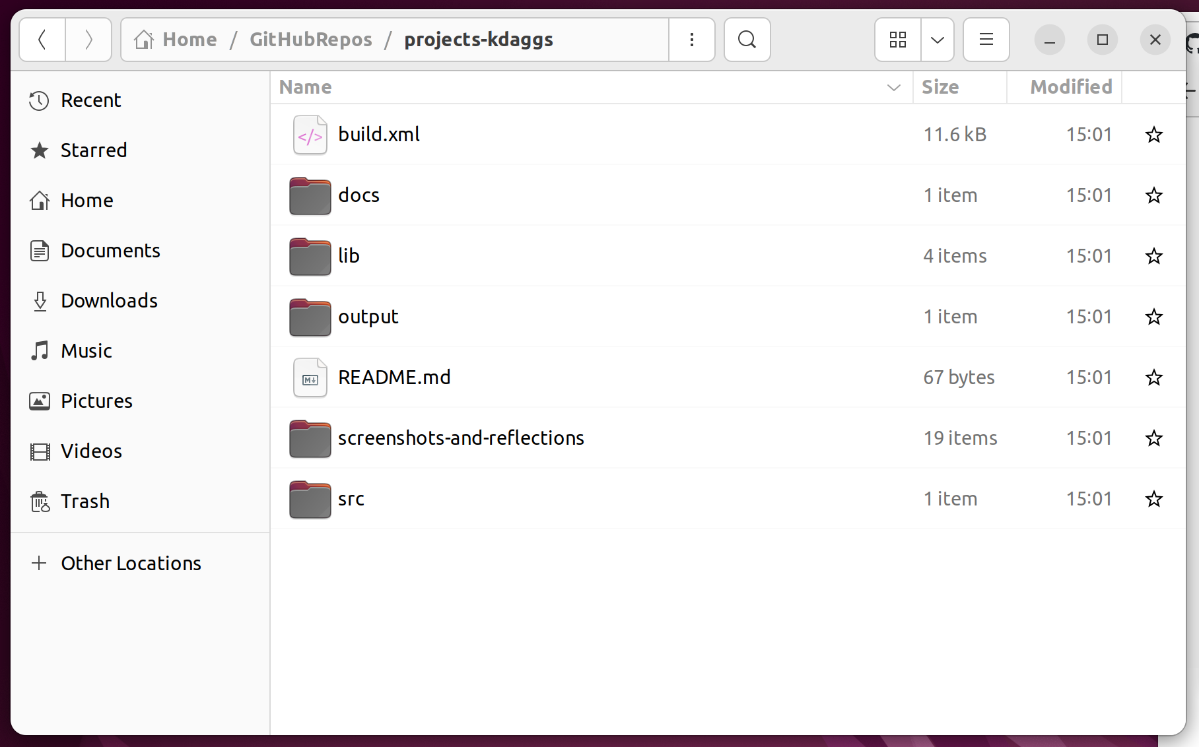Image resolution: width=1199 pixels, height=747 pixels.
Task: Select the output folder icon
Action: coord(310,317)
